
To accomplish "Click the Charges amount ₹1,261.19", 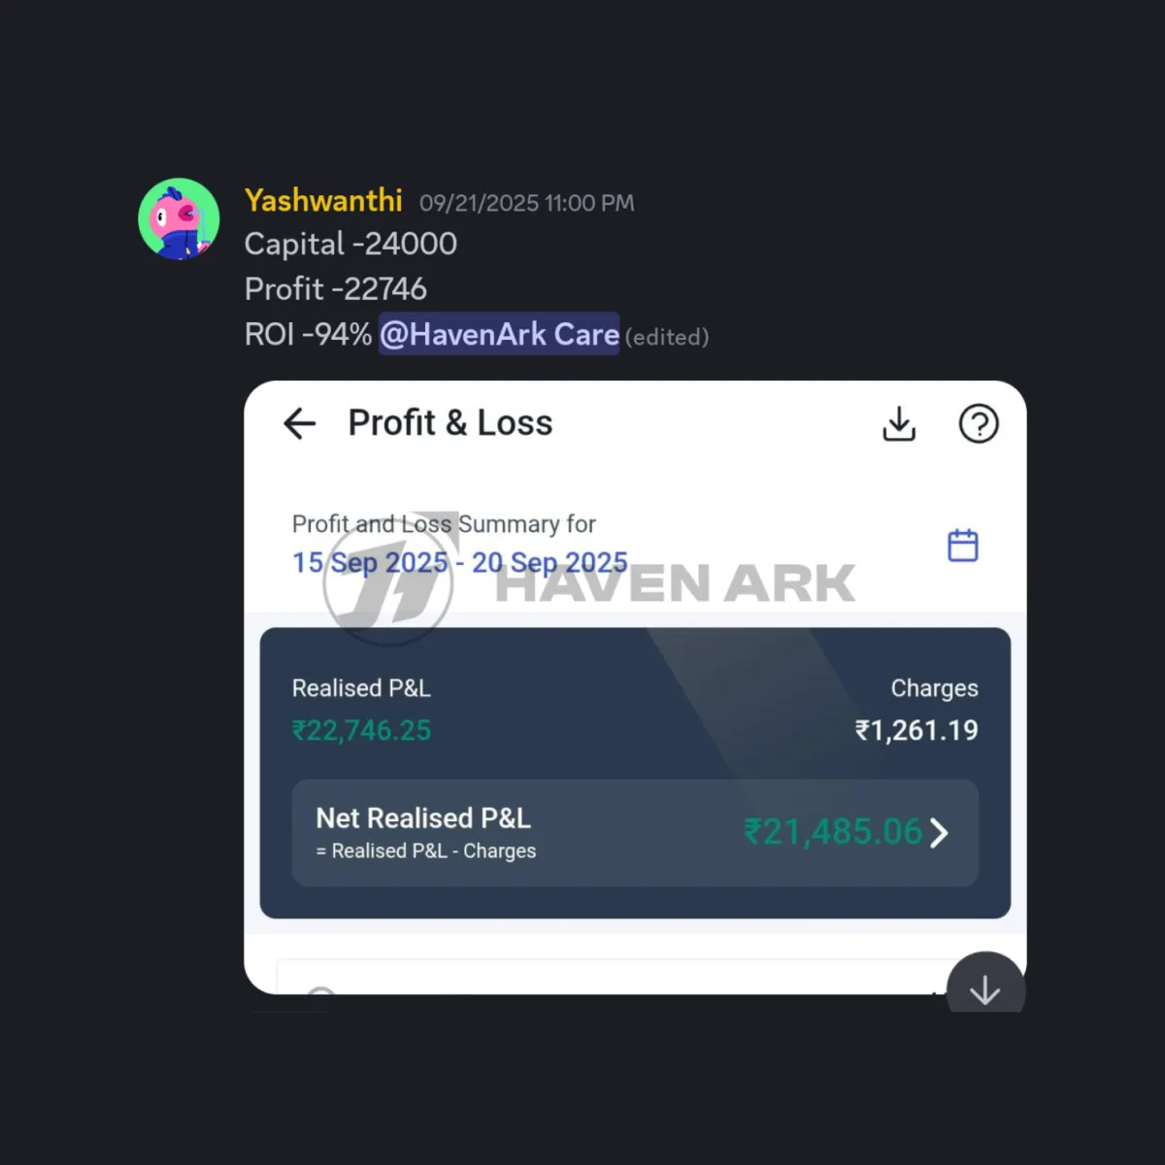I will tap(916, 730).
